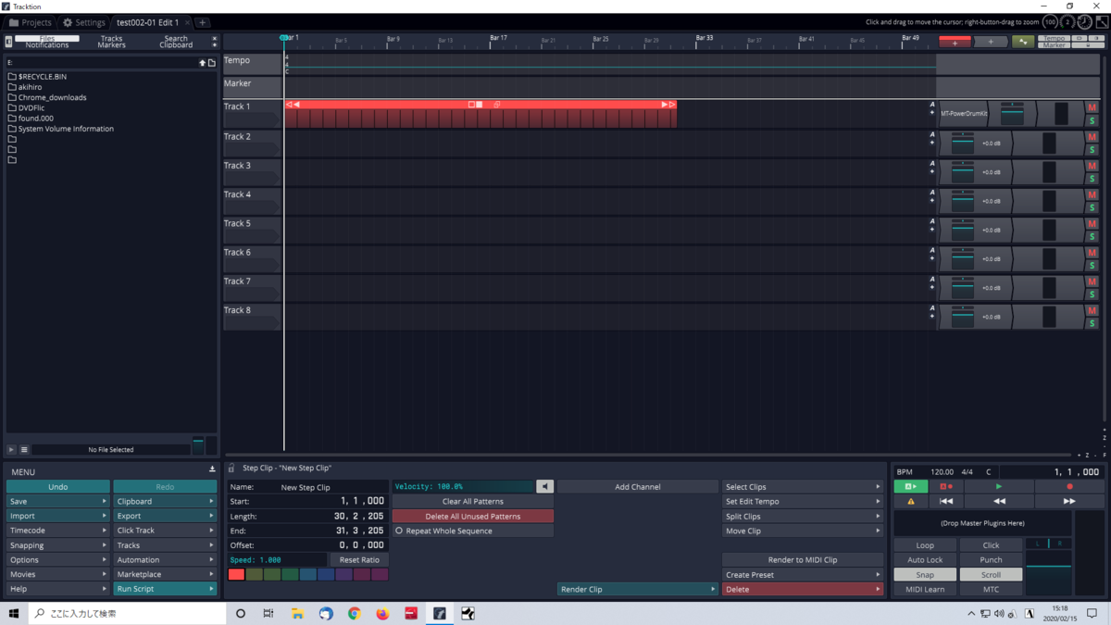This screenshot has height=625, width=1111.
Task: Click Clear All Patterns
Action: click(473, 501)
